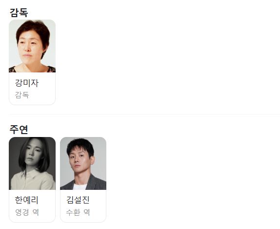
Task: Click the 주연 section heading
Action: (19, 130)
